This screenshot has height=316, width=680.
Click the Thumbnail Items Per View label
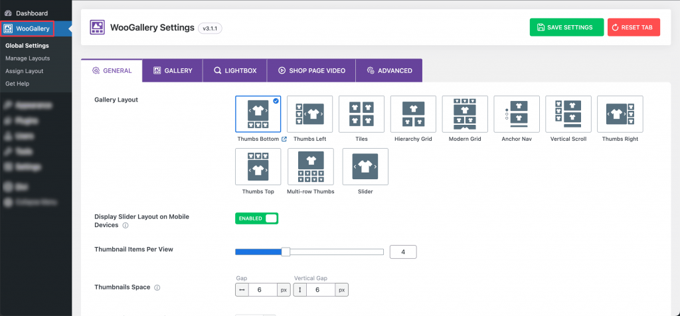coord(134,249)
